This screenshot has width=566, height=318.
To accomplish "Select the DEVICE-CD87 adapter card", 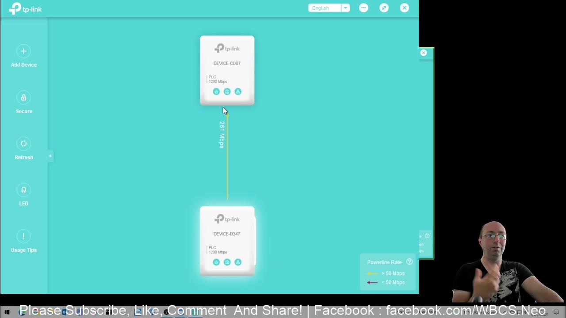I will point(227,71).
